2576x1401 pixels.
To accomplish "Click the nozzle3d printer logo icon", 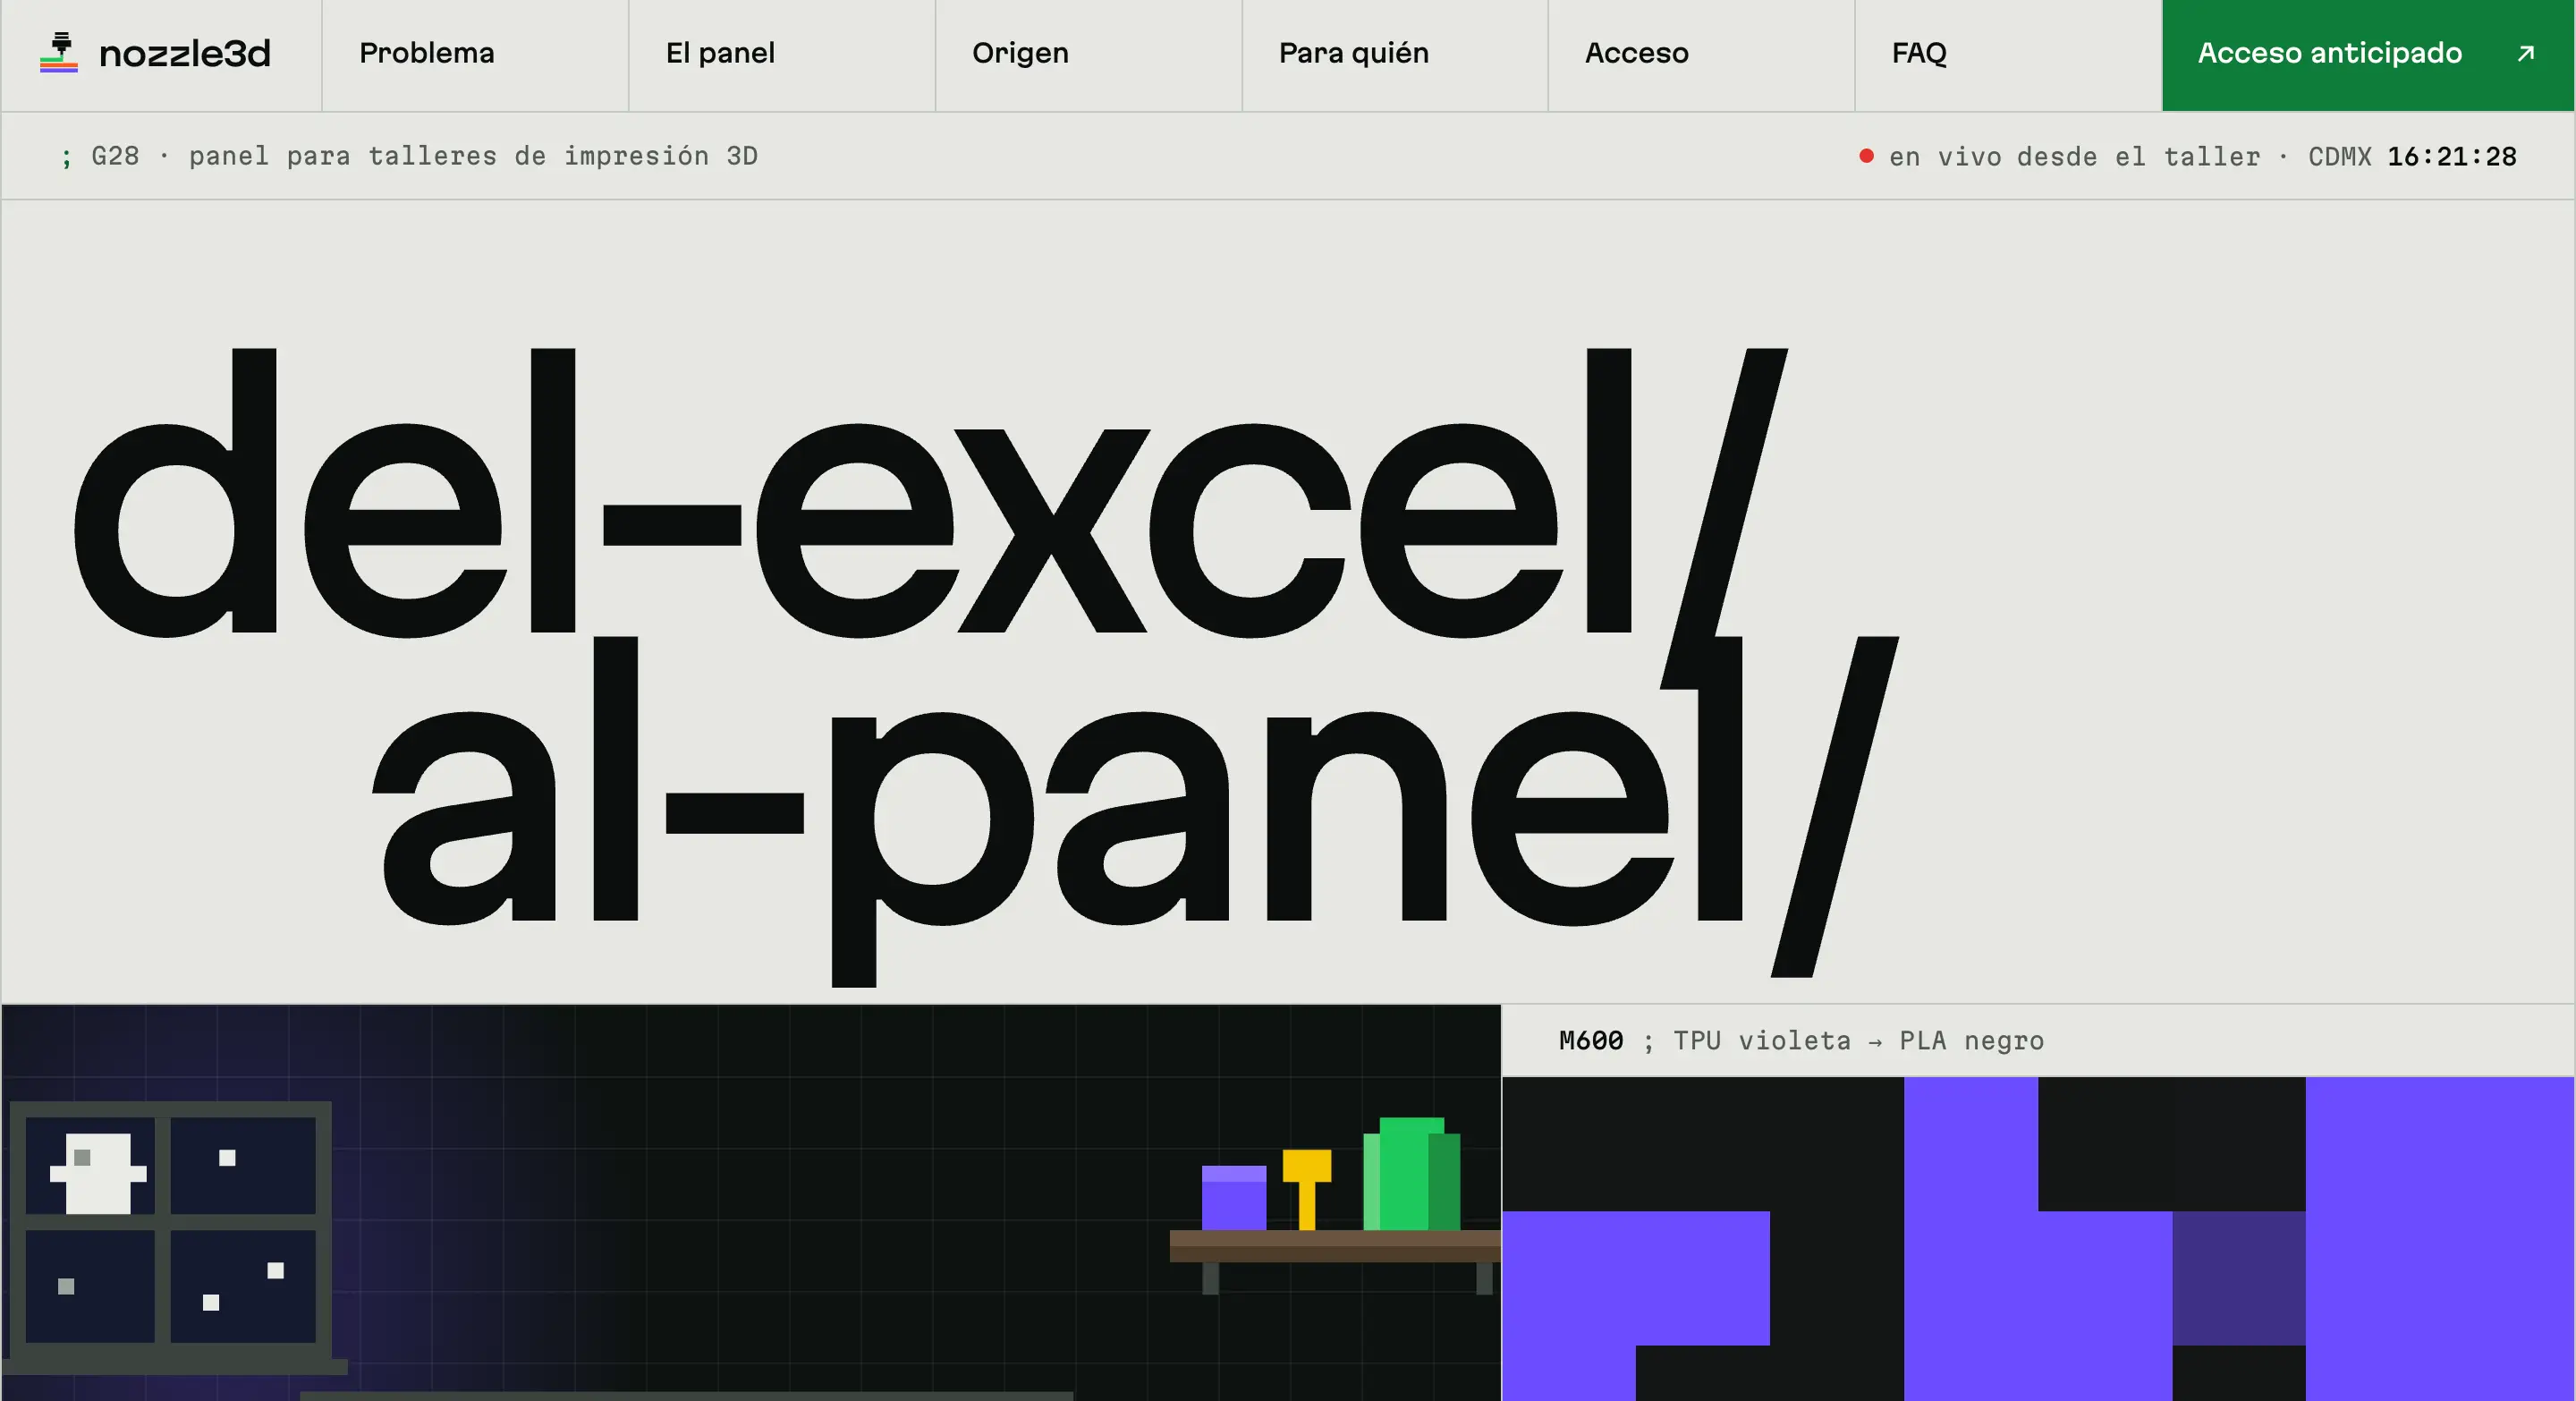I will [x=59, y=52].
